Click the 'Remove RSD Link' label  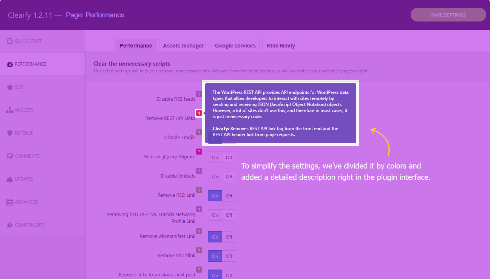coord(176,195)
